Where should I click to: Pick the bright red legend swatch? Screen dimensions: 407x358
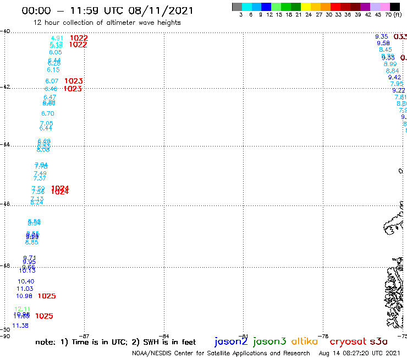pyautogui.click(x=335, y=7)
